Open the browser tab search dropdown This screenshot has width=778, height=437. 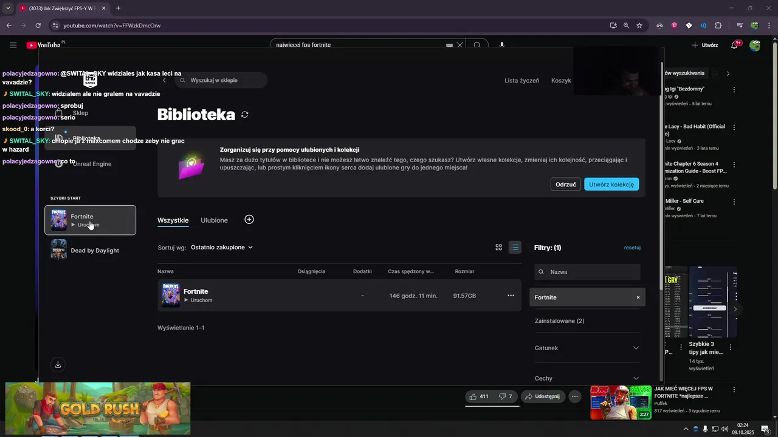coord(8,8)
